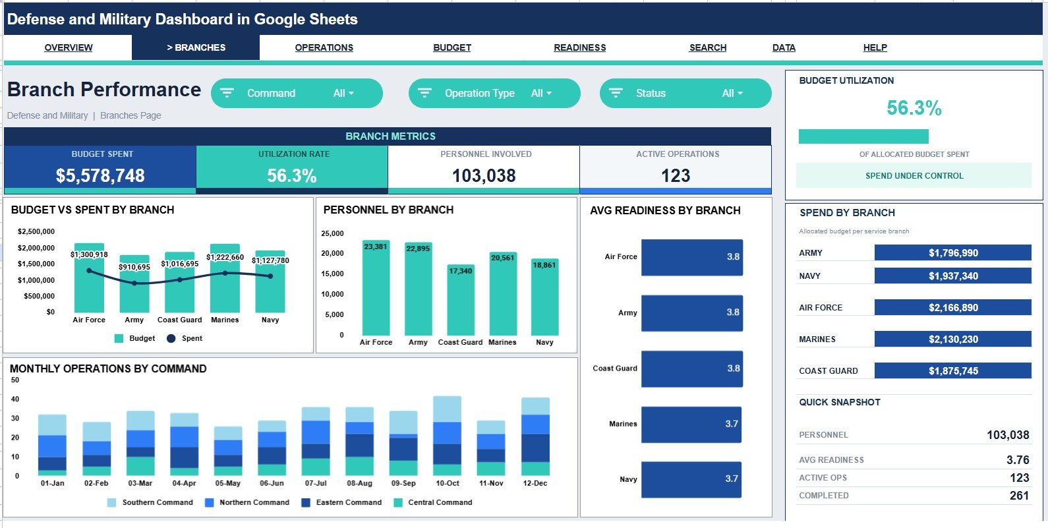Screen dimensions: 1048x528
Task: Click the $1,300,918 Air Force spent label
Action: [89, 254]
